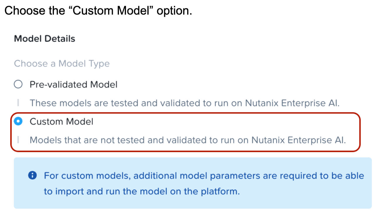Click the Custom Model label text
This screenshot has width=375, height=212.
coord(61,121)
